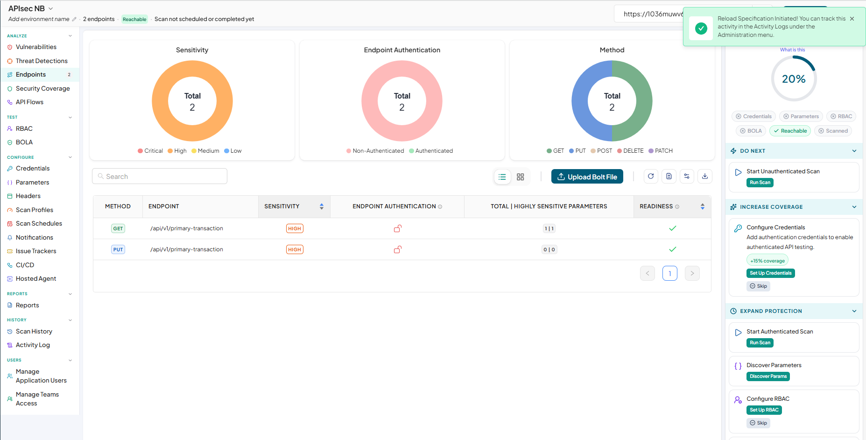The image size is (866, 440).
Task: Toggle the High legend item in Sensitivity chart
Action: 177,151
